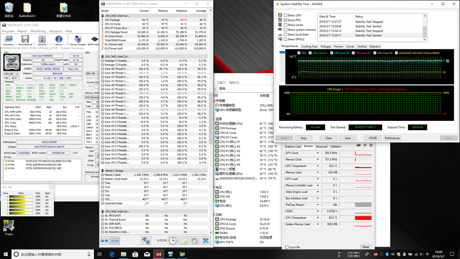Enable the Stress CPU checkbox
Viewport: 460px width, 259px height.
pyautogui.click(x=286, y=15)
